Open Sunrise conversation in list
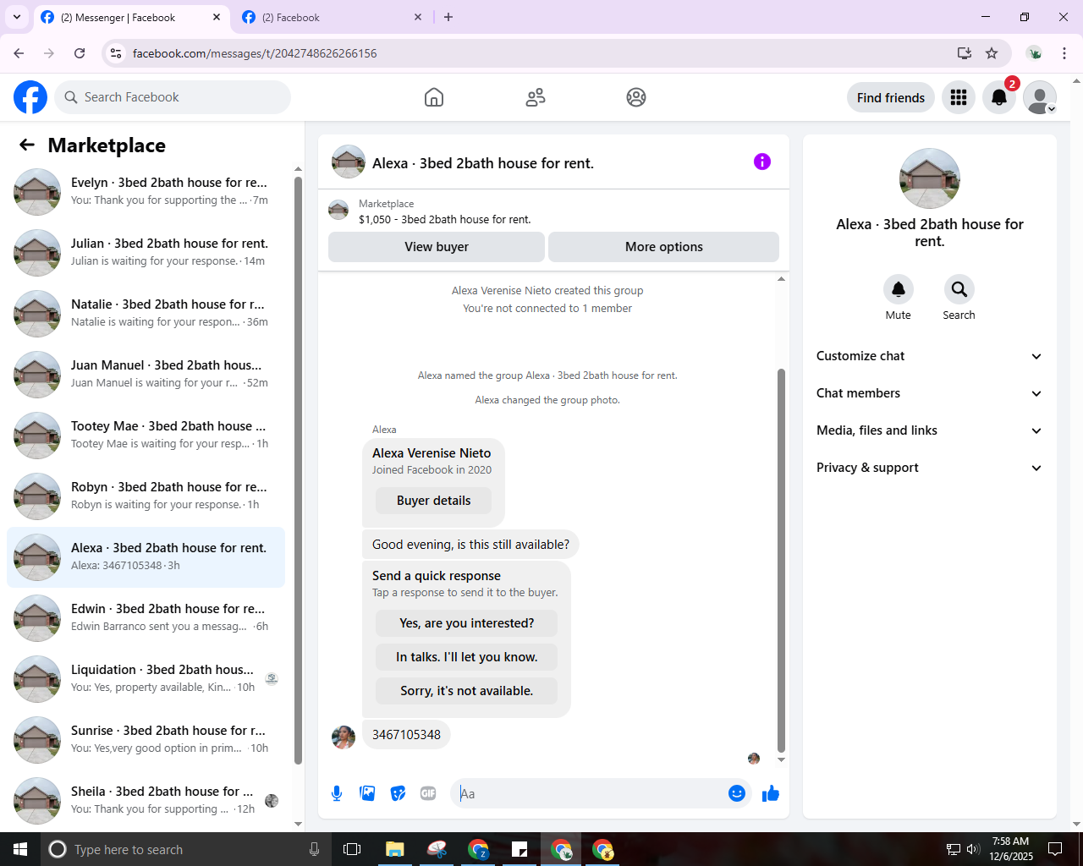Image resolution: width=1083 pixels, height=866 pixels. point(146,740)
